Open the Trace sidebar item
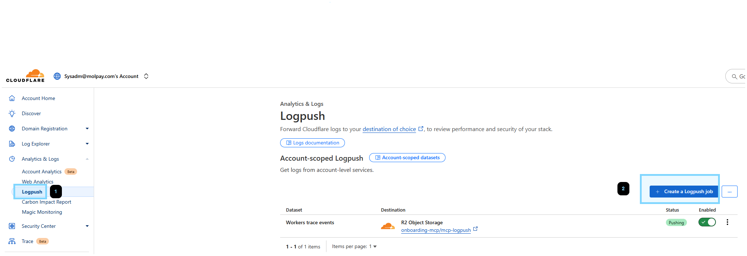This screenshot has height=256, width=747. [x=28, y=241]
